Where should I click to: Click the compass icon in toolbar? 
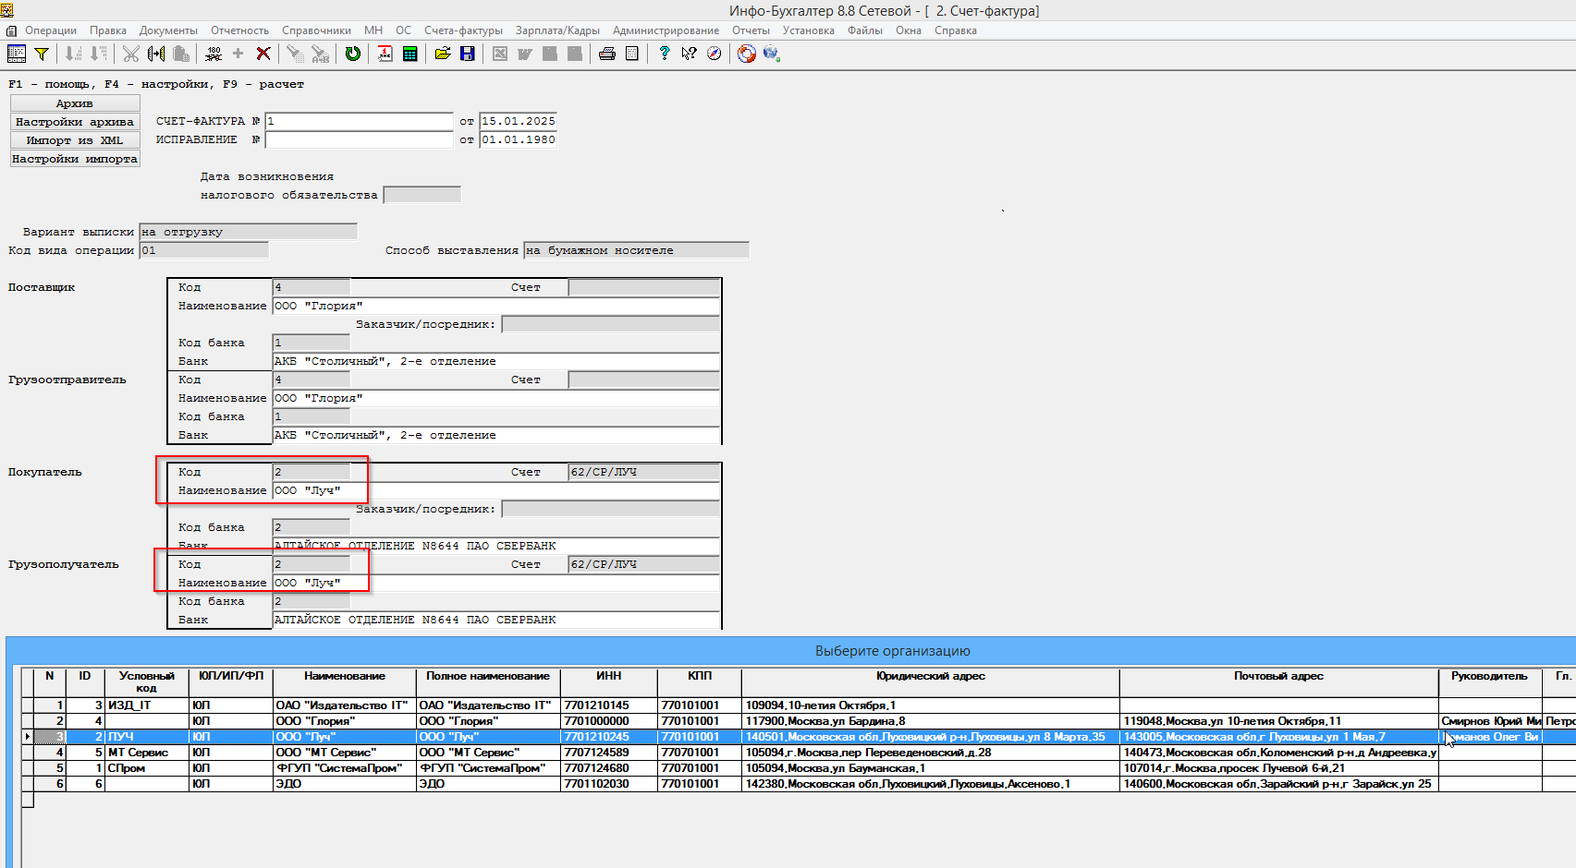pyautogui.click(x=714, y=54)
